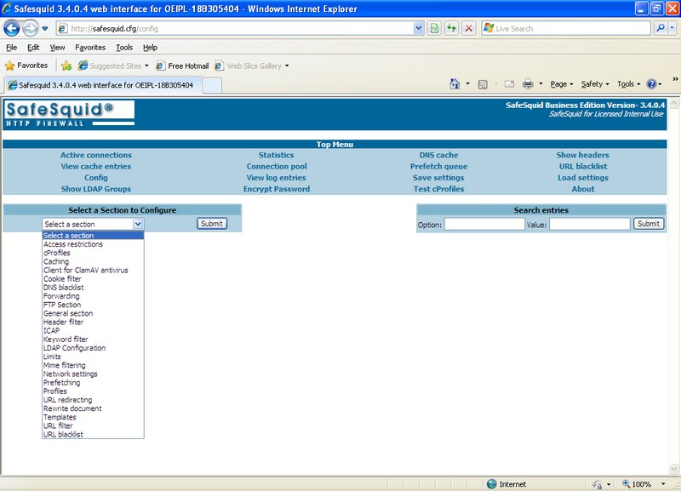Click the RSS feeds icon
The image size is (681, 491).
[483, 84]
